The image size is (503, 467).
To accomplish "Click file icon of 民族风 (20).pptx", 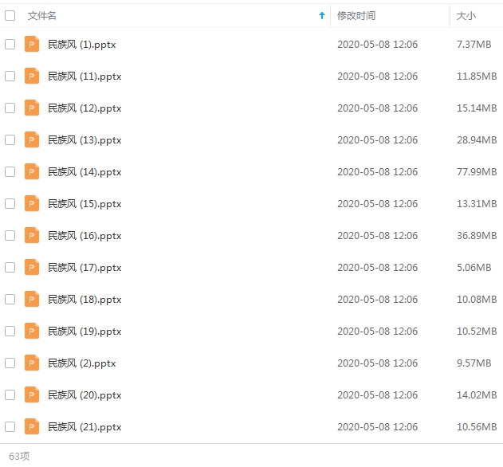I will coord(32,394).
